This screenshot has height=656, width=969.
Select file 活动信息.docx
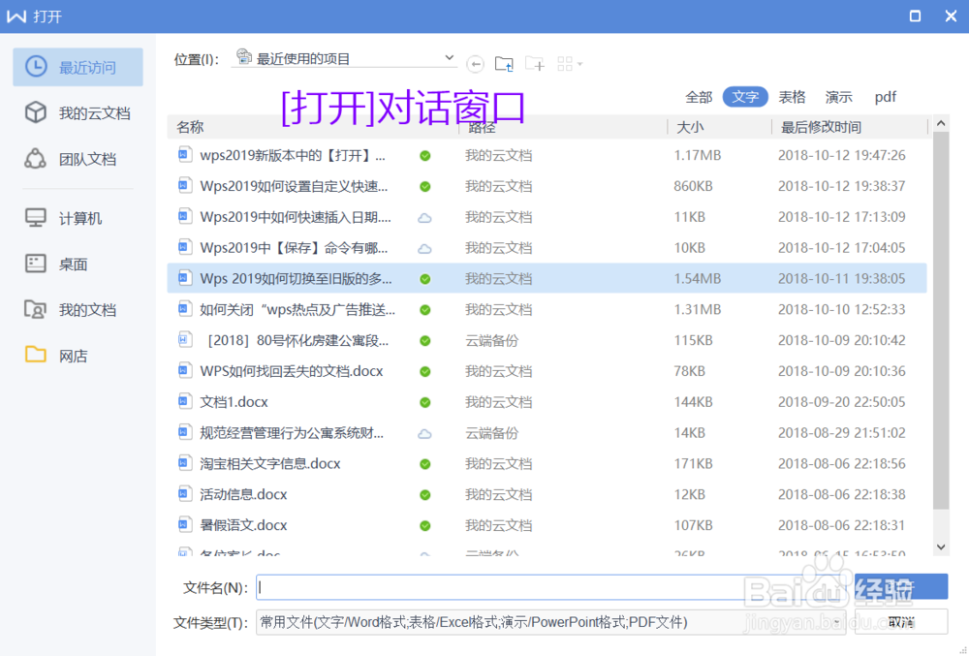pos(547,494)
